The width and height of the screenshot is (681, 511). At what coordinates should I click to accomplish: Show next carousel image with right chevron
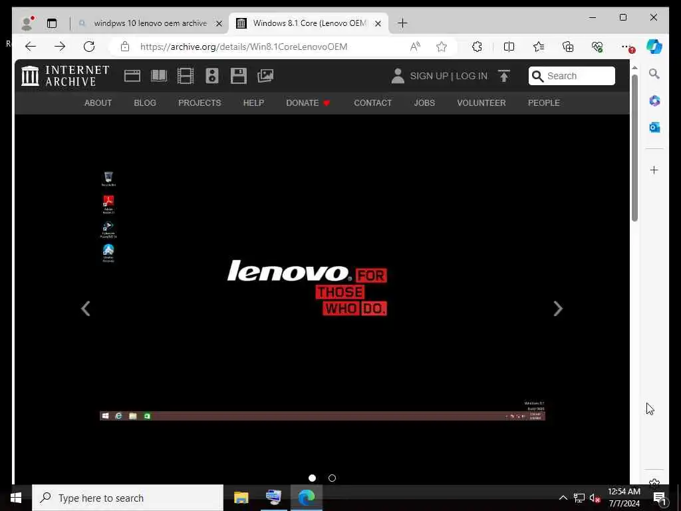pos(558,309)
